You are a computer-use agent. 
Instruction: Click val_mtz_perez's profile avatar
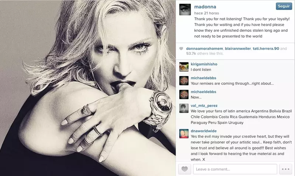[x=184, y=108]
